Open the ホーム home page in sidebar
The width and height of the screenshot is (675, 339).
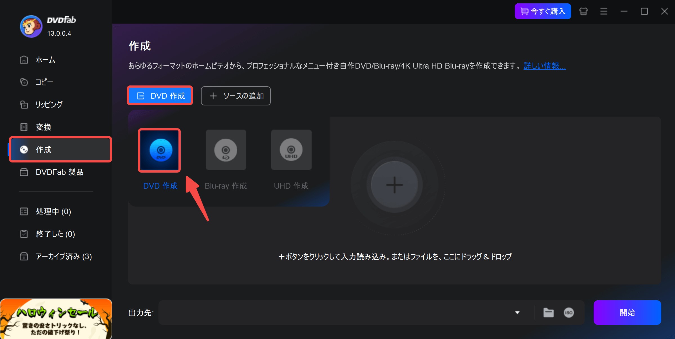click(x=45, y=60)
